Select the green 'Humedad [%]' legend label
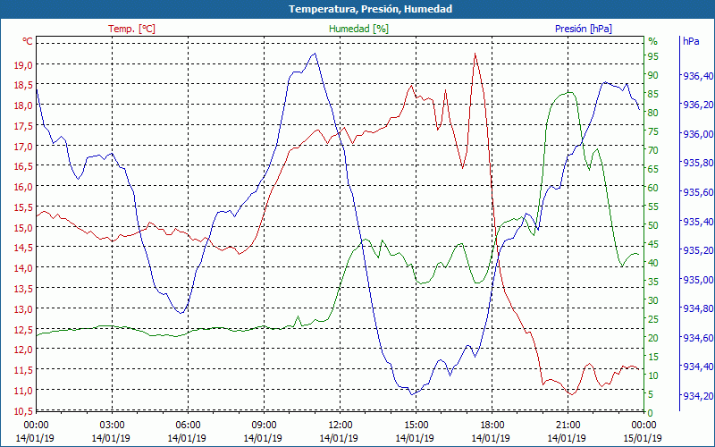Image resolution: width=715 pixels, height=447 pixels. (x=359, y=29)
